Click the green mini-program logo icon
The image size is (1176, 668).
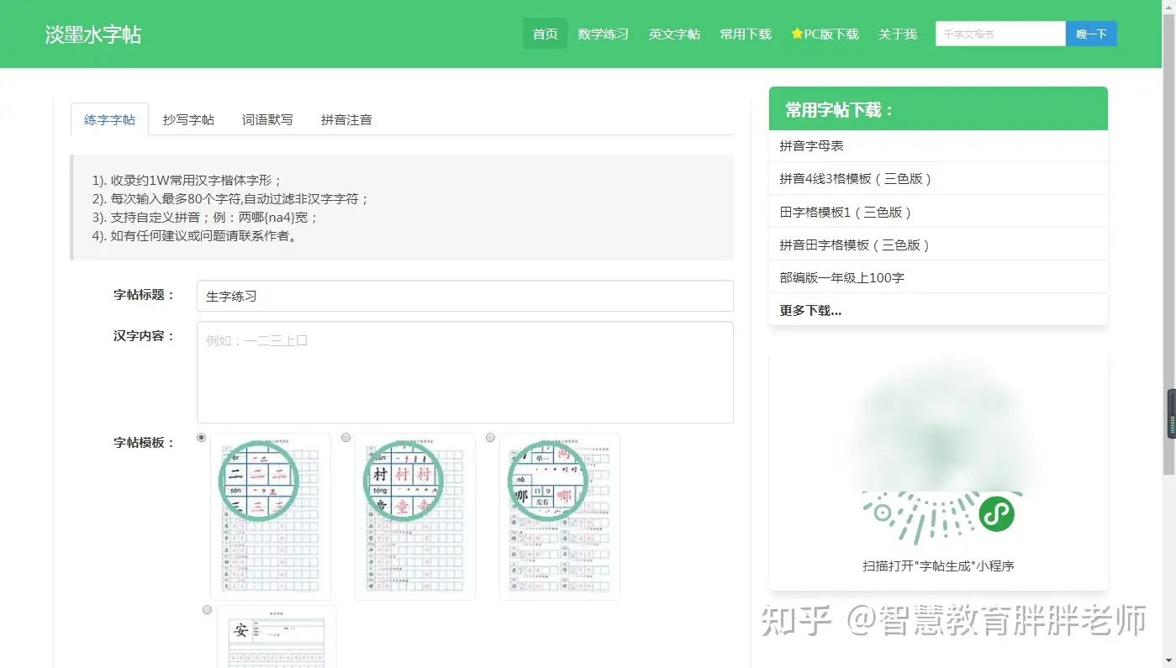pyautogui.click(x=996, y=513)
